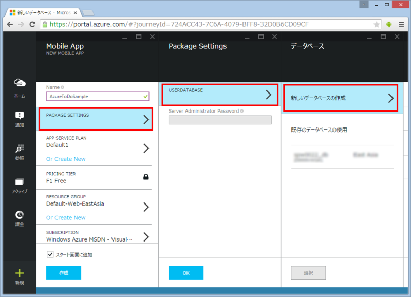411x297 pixels.
Task: Click the OK button
Action: tap(186, 273)
